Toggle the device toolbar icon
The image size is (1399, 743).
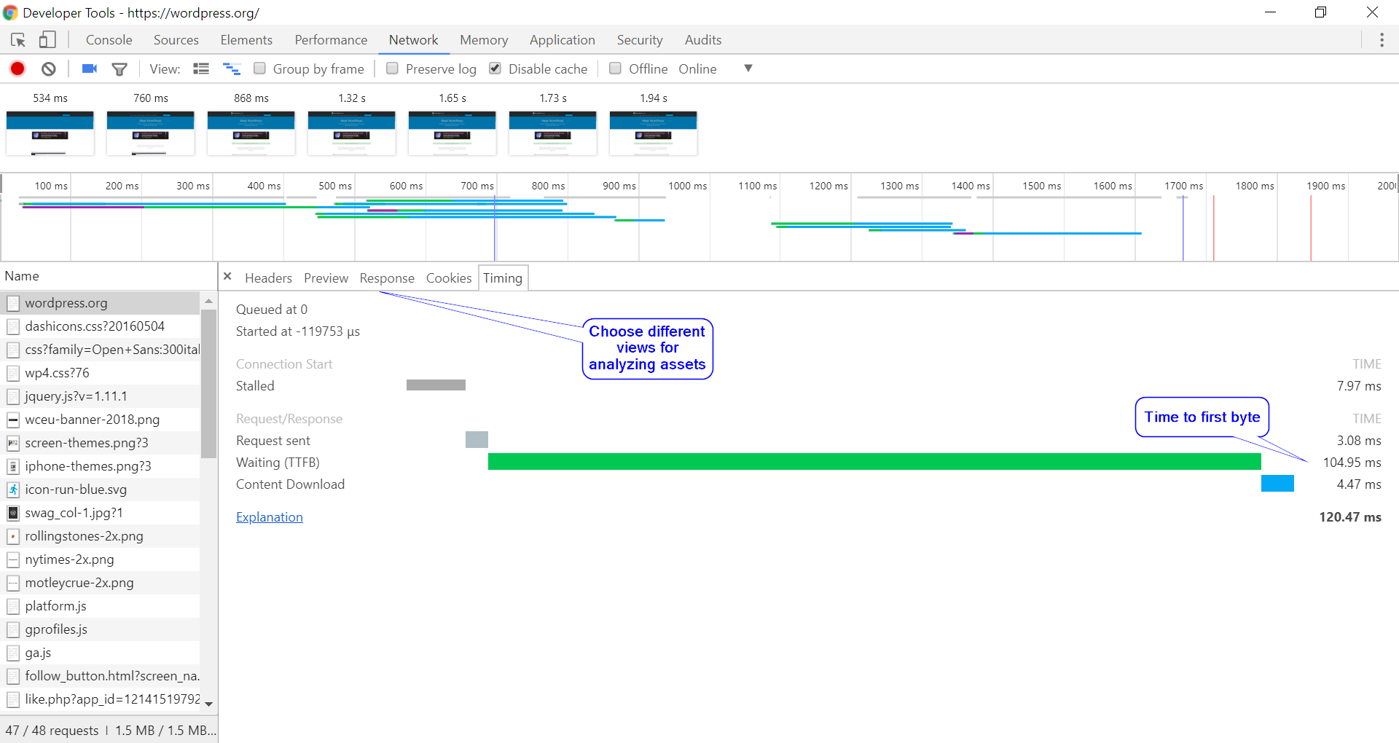(47, 40)
